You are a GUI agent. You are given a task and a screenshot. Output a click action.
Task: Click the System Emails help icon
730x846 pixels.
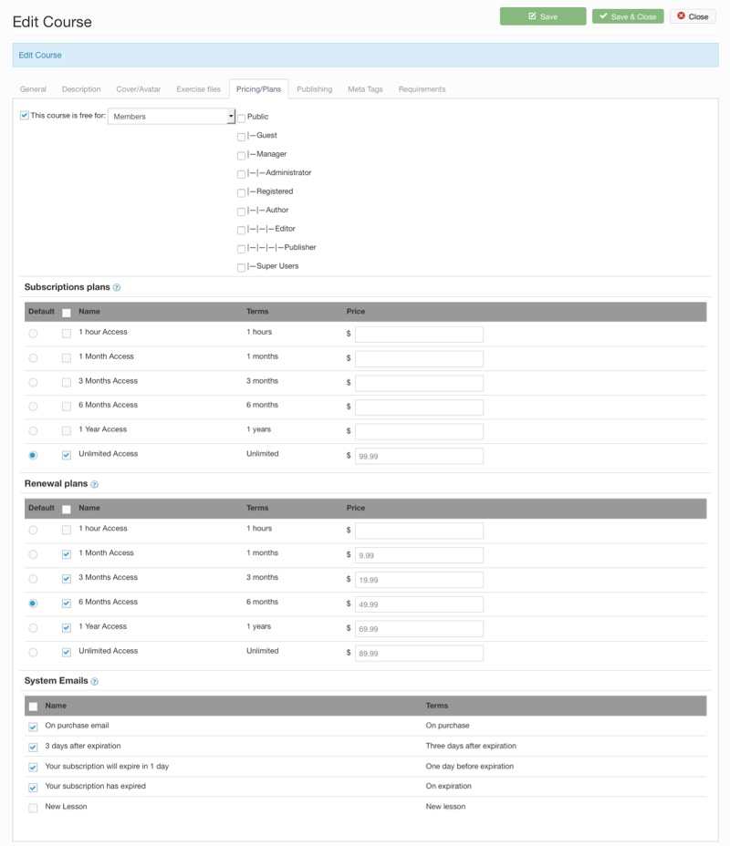click(95, 681)
